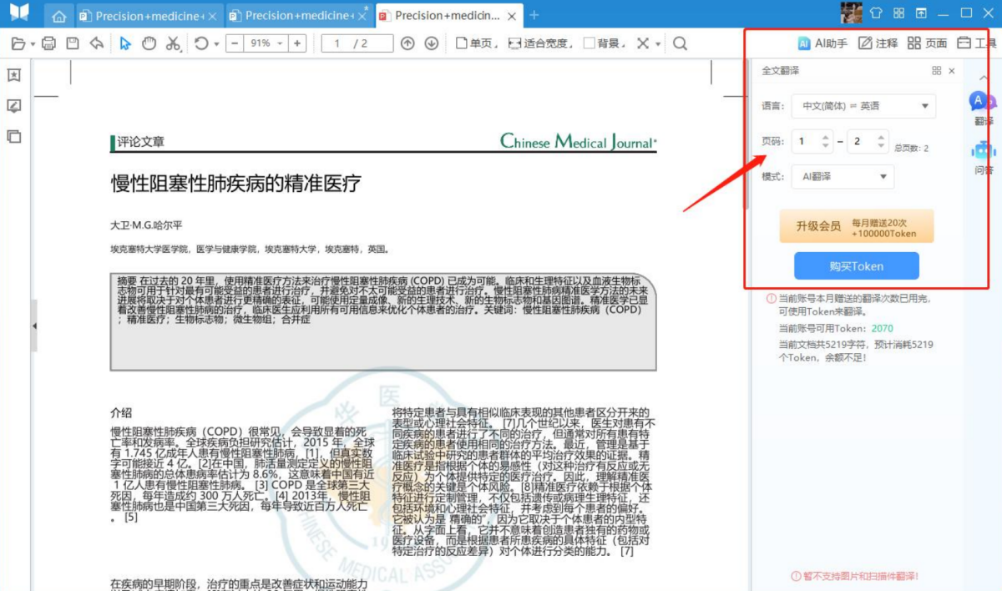Click the X tool icon in toolbar
Image resolution: width=1002 pixels, height=591 pixels.
pos(642,43)
